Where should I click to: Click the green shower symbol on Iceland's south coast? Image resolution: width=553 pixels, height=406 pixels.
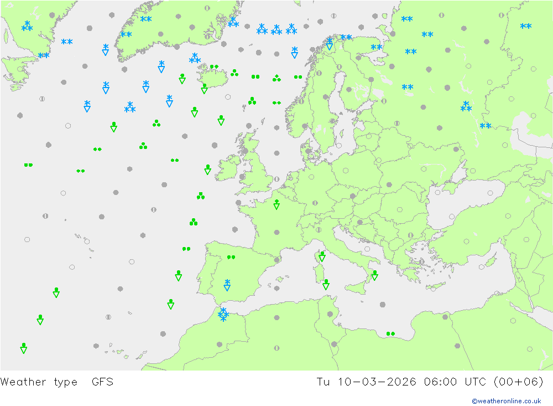(204, 88)
